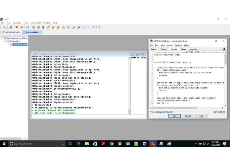Click the DCC Send file toolbar icon
230x164 pixels.
(48, 27)
